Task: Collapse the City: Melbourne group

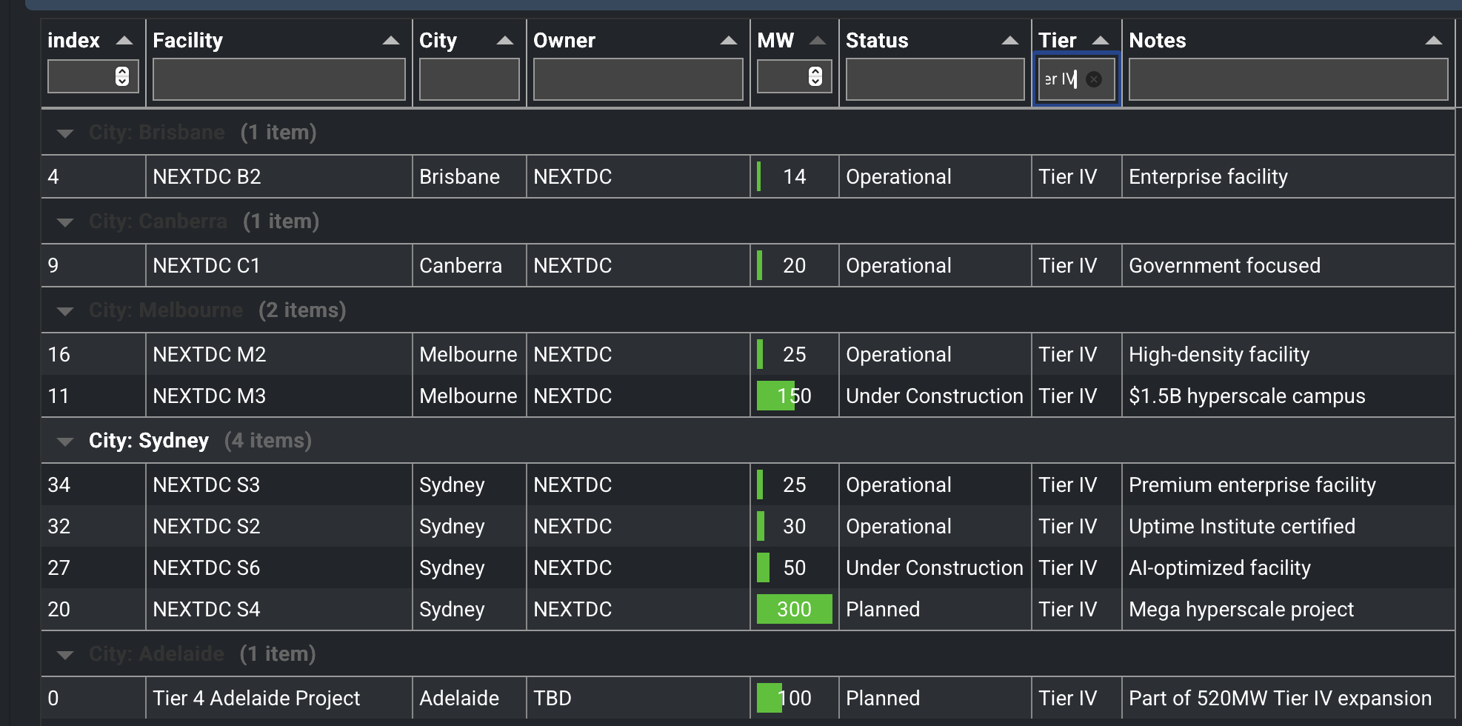Action: tap(65, 311)
